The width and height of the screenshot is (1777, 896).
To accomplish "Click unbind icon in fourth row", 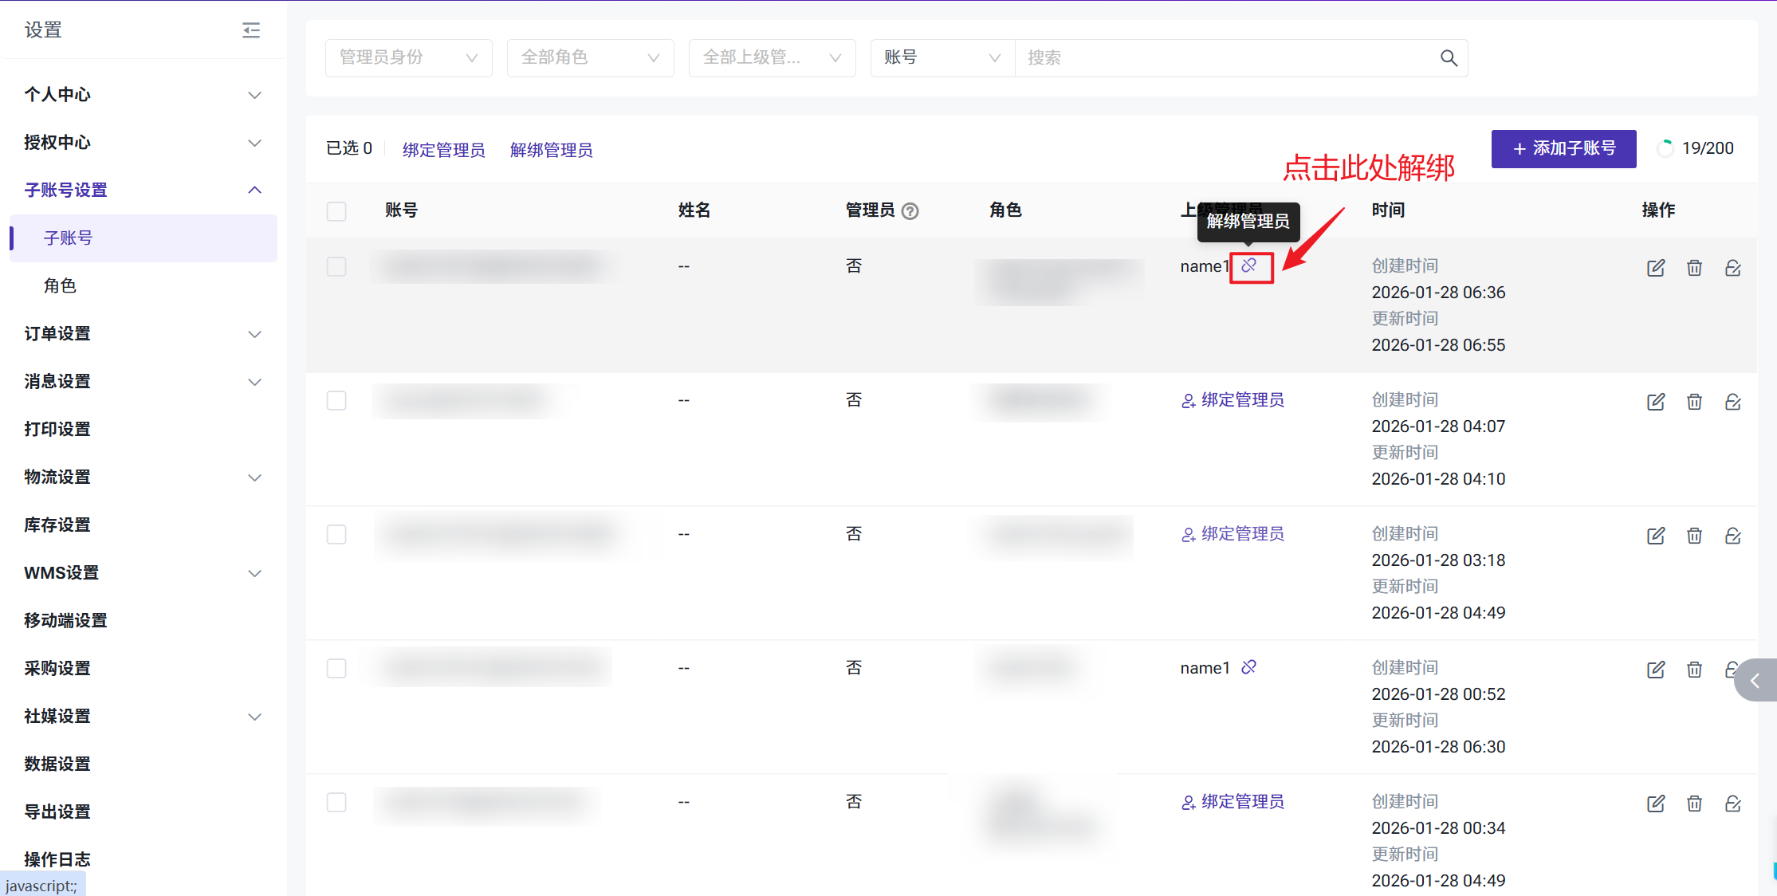I will 1249,667.
